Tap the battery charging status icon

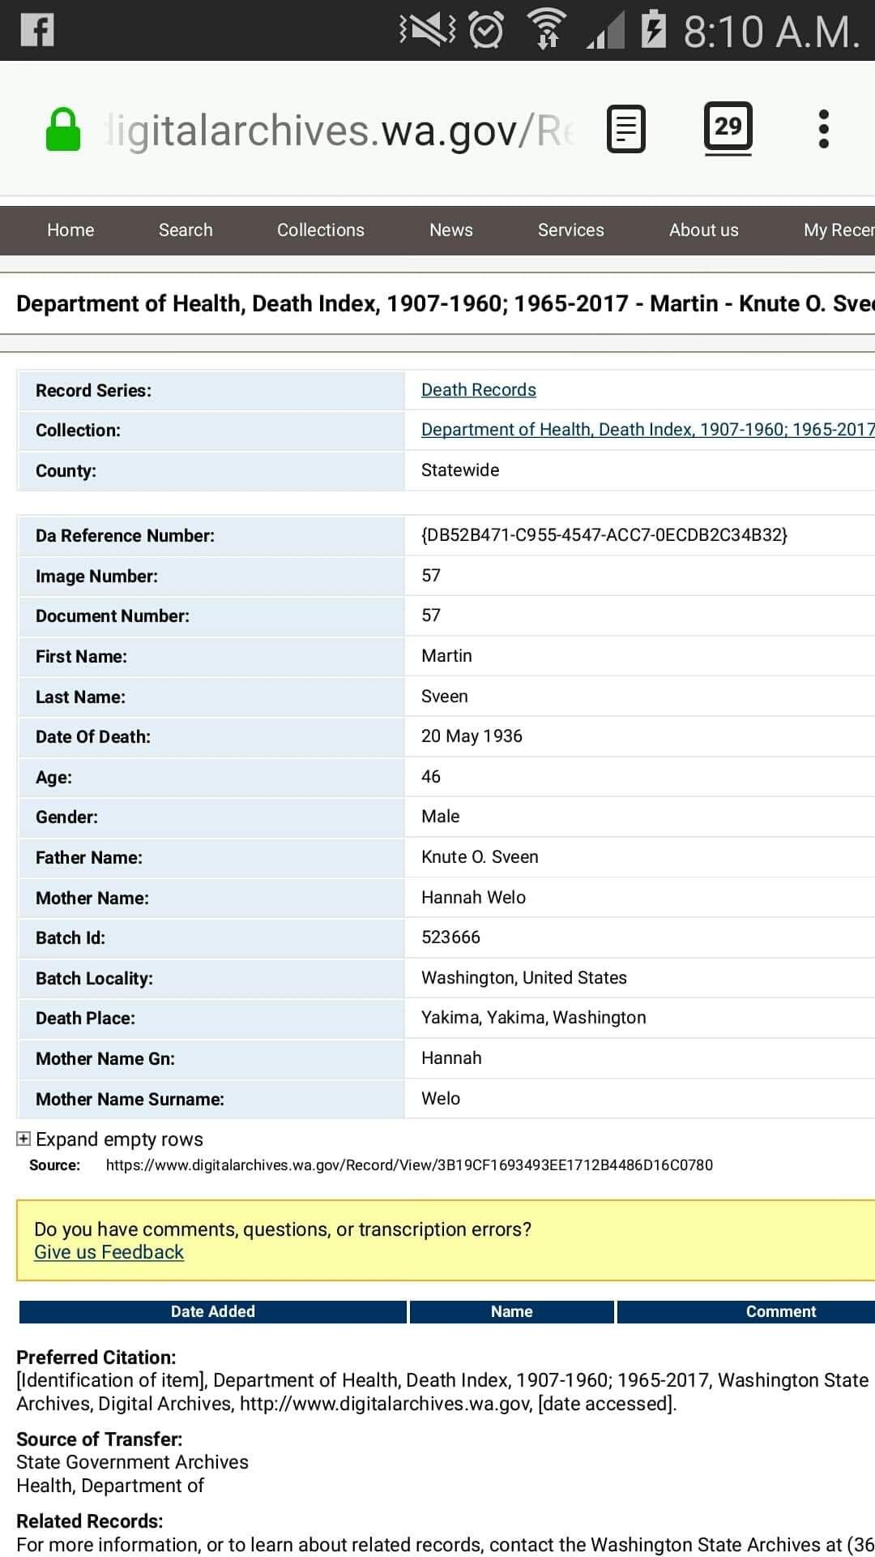(653, 31)
